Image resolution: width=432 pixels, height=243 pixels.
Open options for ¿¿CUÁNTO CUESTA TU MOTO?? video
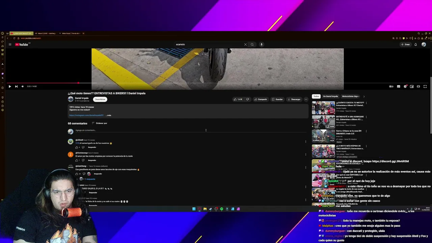(x=366, y=103)
